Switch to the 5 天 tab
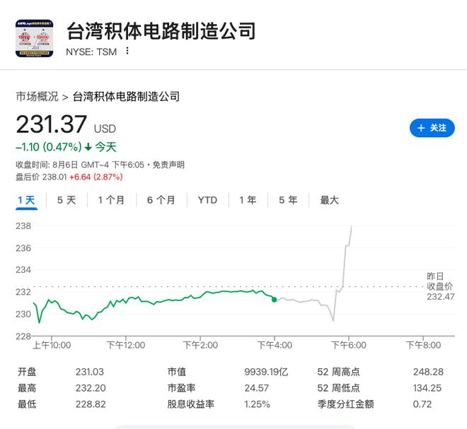467x429 pixels. pyautogui.click(x=67, y=200)
